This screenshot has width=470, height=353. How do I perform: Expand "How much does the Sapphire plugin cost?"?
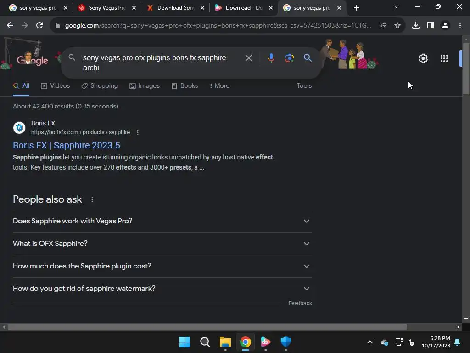point(162,266)
